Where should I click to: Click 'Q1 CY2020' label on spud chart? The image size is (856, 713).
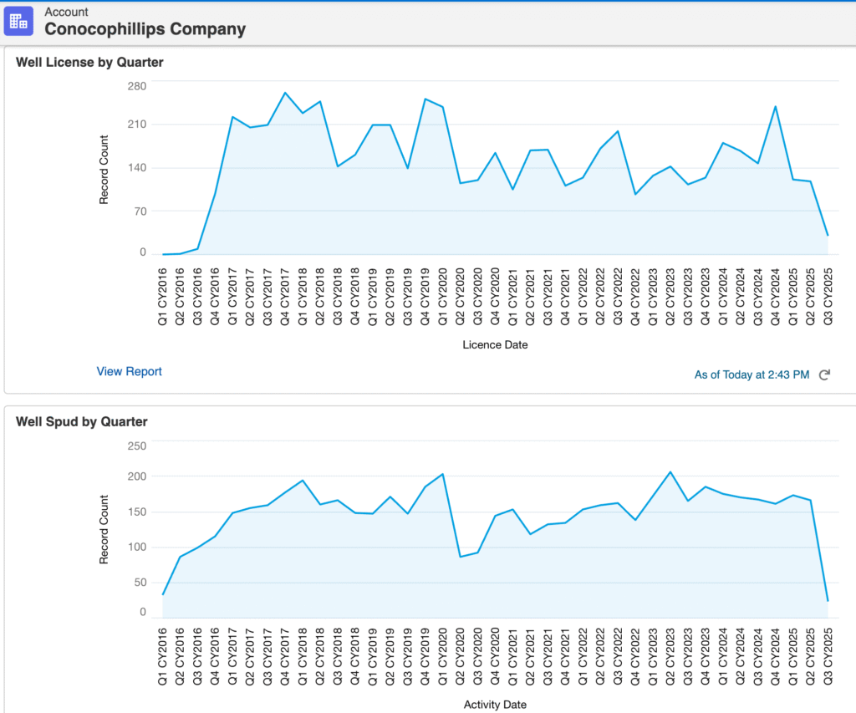[x=442, y=657]
